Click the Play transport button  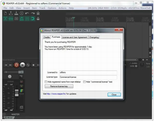tap(23, 65)
